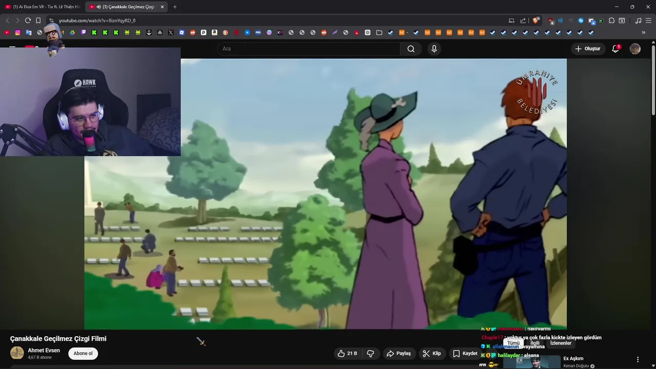Image resolution: width=656 pixels, height=369 pixels.
Task: Create a clip with Klip button
Action: point(432,353)
